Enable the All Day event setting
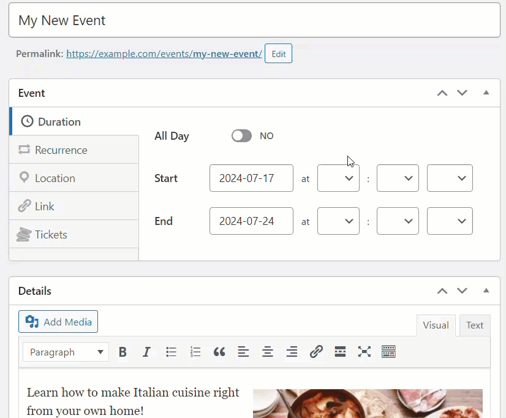 click(x=241, y=135)
